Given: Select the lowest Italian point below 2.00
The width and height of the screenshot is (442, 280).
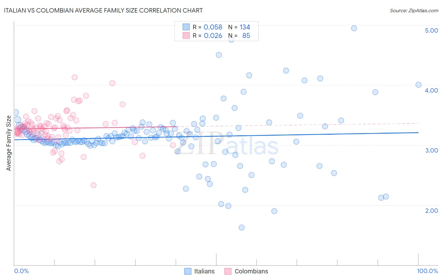Looking at the screenshot, I should (x=241, y=228).
